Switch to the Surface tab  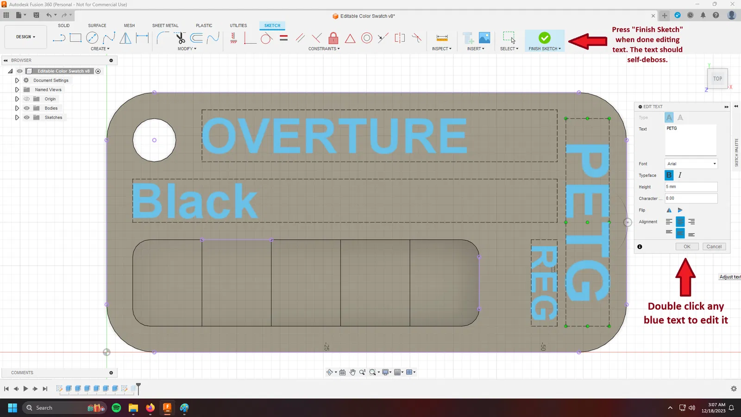(97, 25)
